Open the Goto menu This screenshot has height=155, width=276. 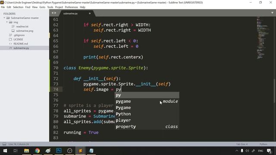click(42, 7)
